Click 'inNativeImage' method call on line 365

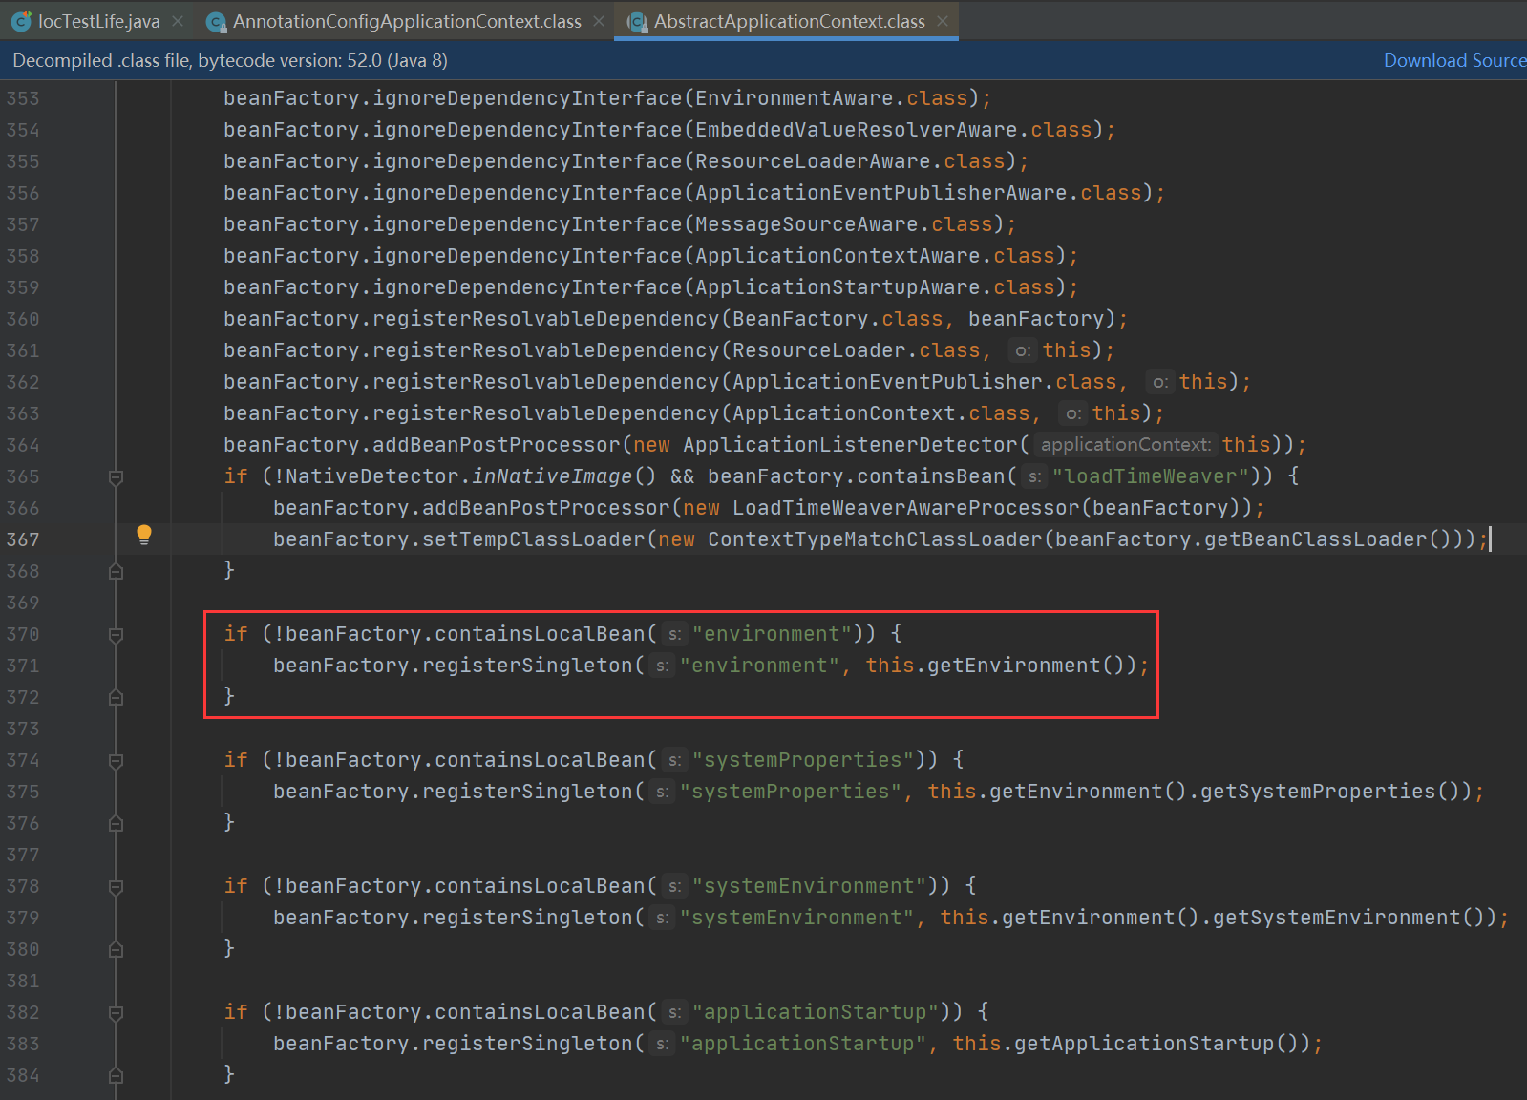pyautogui.click(x=552, y=476)
